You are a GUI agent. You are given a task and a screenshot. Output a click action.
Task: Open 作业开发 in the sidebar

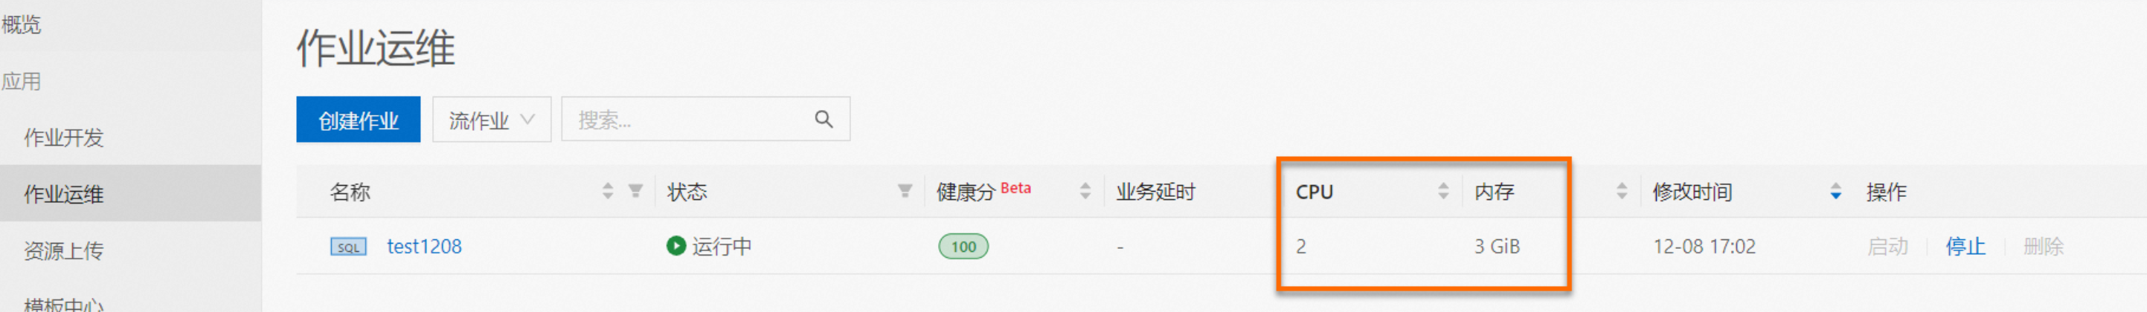coord(63,137)
